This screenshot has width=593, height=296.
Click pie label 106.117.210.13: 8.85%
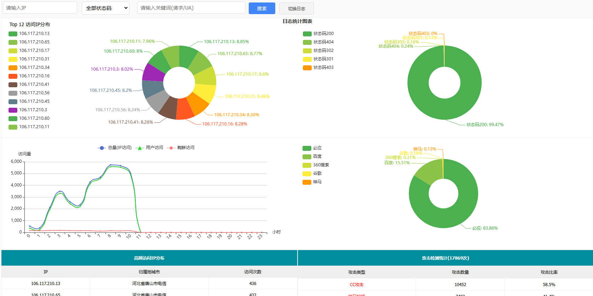tap(226, 42)
